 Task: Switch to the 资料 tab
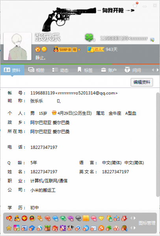point(12,70)
